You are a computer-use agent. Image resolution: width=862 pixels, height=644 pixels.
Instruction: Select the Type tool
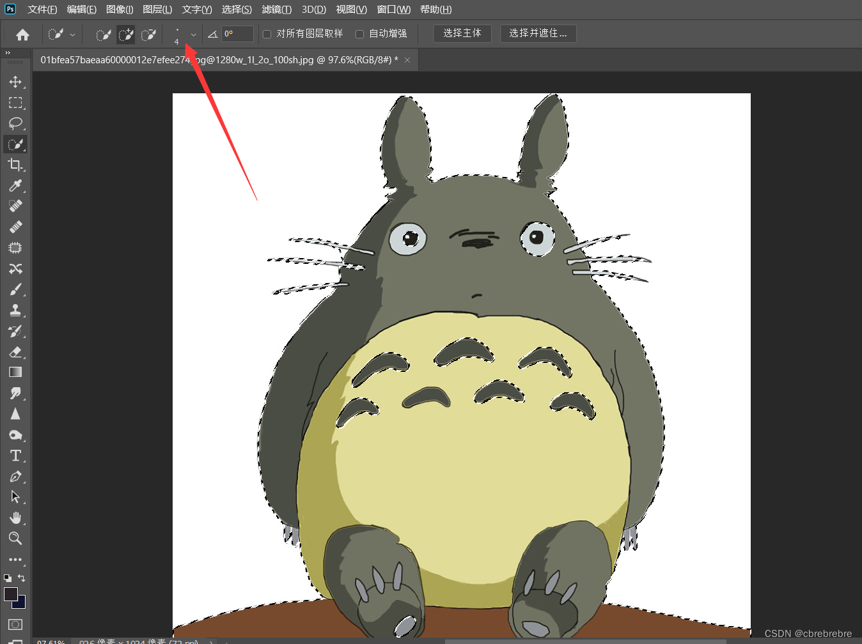pyautogui.click(x=15, y=456)
